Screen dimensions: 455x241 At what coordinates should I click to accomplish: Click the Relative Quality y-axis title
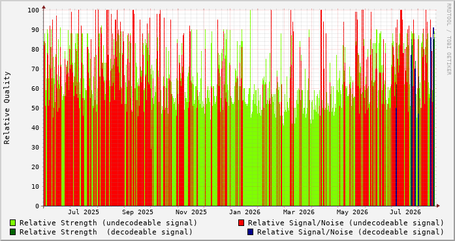[7, 108]
